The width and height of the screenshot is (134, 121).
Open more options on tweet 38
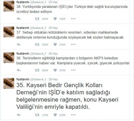point(73,19)
